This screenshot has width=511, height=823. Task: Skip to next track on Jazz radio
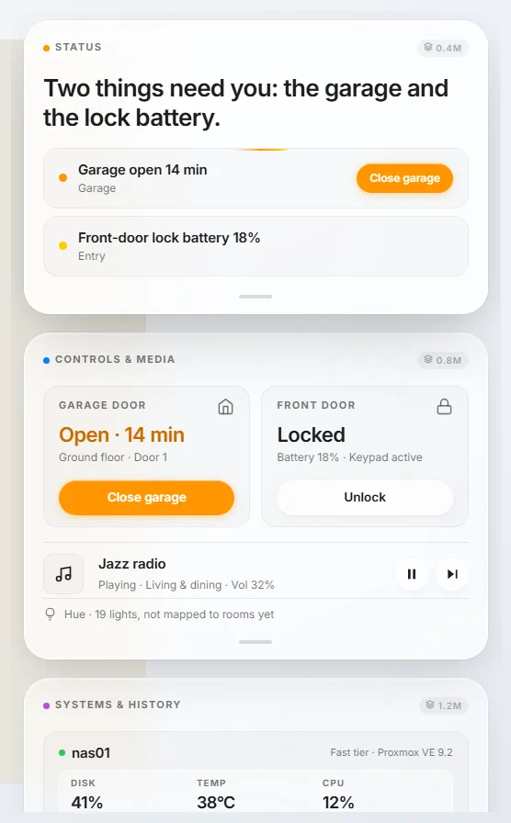pyautogui.click(x=452, y=574)
